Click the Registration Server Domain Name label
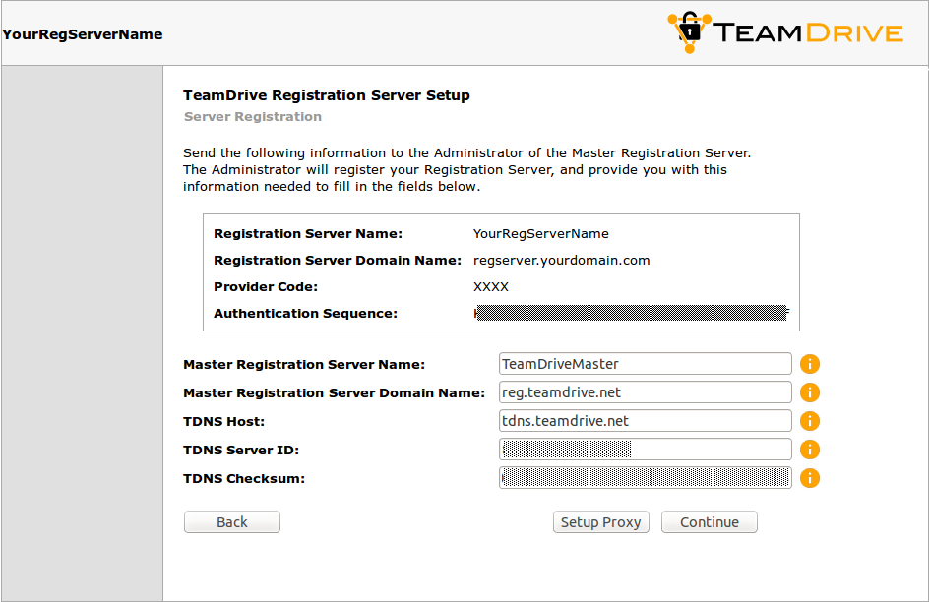This screenshot has height=602, width=930. (338, 261)
